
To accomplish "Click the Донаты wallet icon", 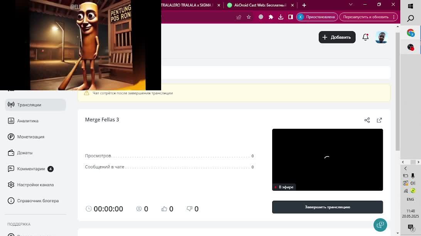I will point(11,153).
